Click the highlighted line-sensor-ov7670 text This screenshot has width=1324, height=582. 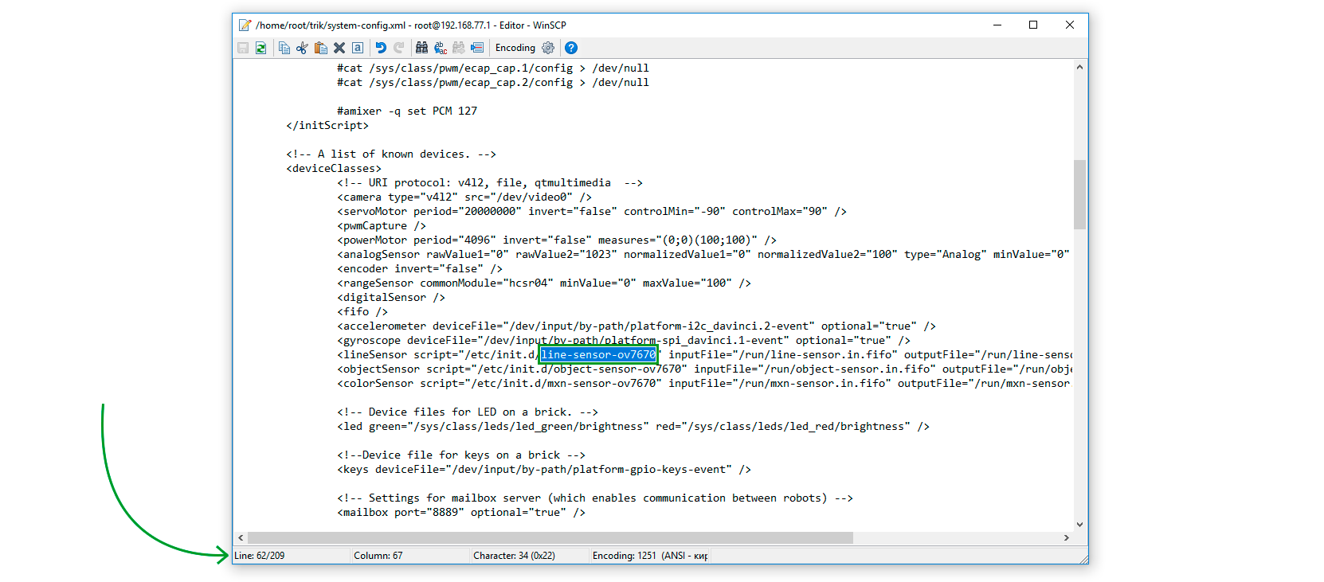[598, 355]
